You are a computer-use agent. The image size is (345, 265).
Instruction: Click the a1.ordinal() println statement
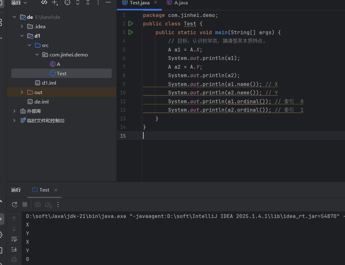tap(220, 102)
